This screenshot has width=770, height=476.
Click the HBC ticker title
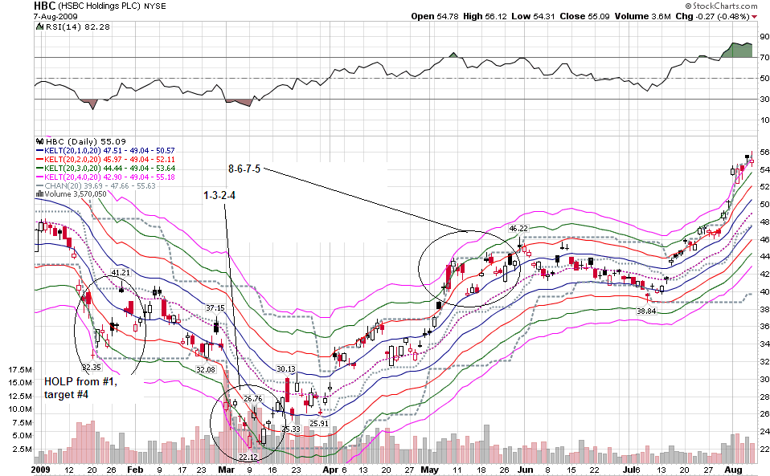44,6
